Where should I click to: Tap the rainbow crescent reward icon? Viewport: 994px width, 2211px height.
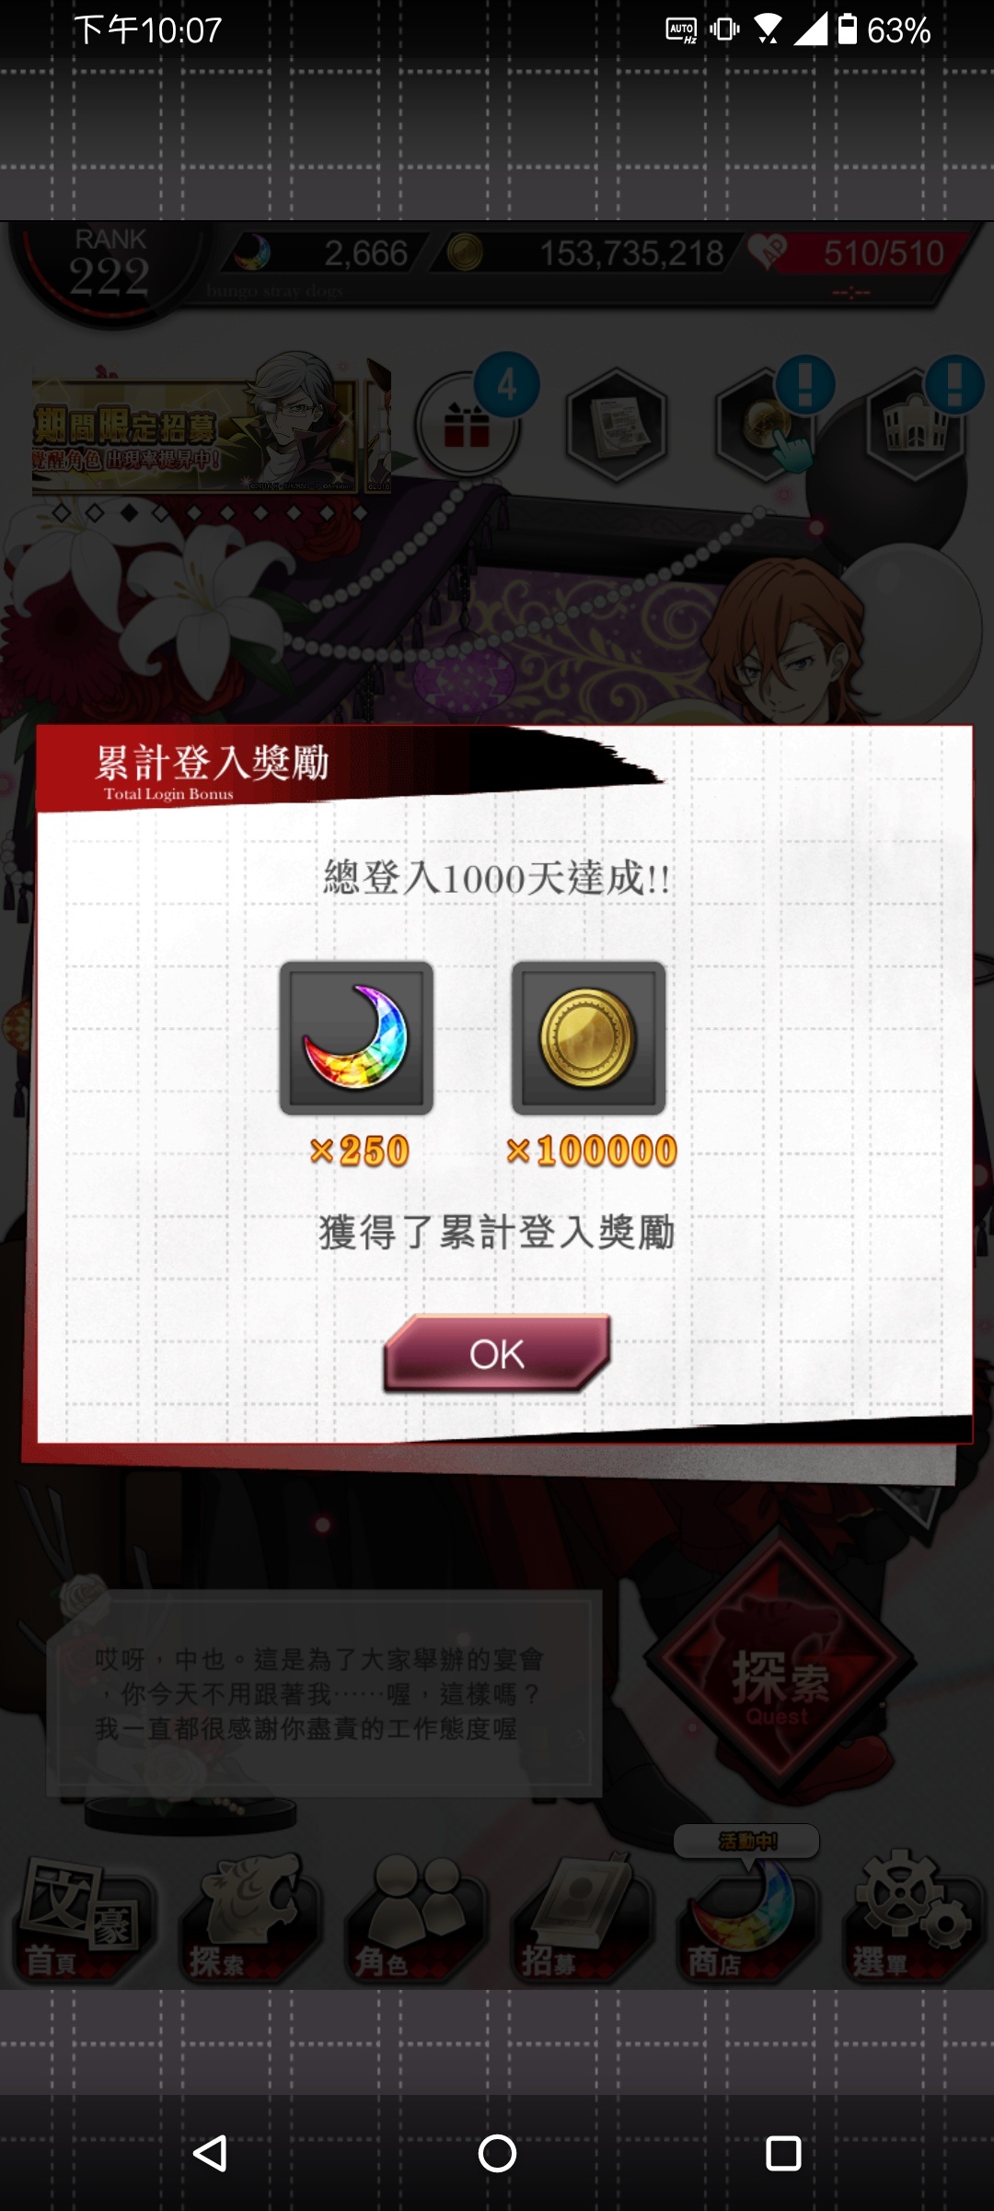click(356, 1037)
